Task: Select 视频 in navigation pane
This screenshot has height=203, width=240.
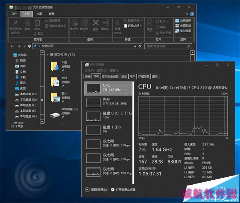Action: tap(21, 61)
